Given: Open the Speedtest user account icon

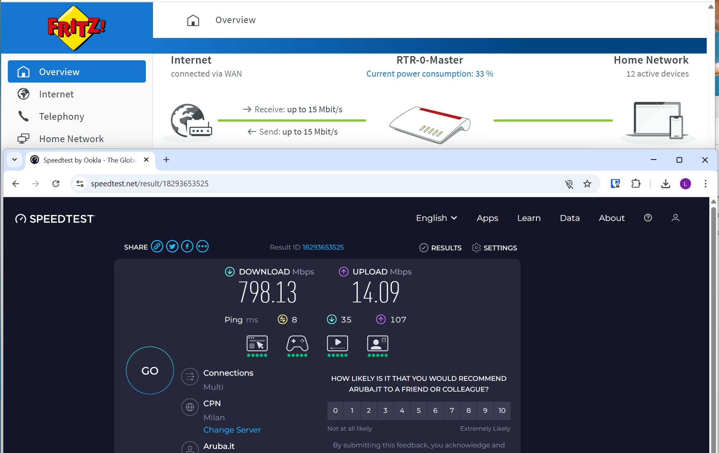Looking at the screenshot, I should (675, 218).
